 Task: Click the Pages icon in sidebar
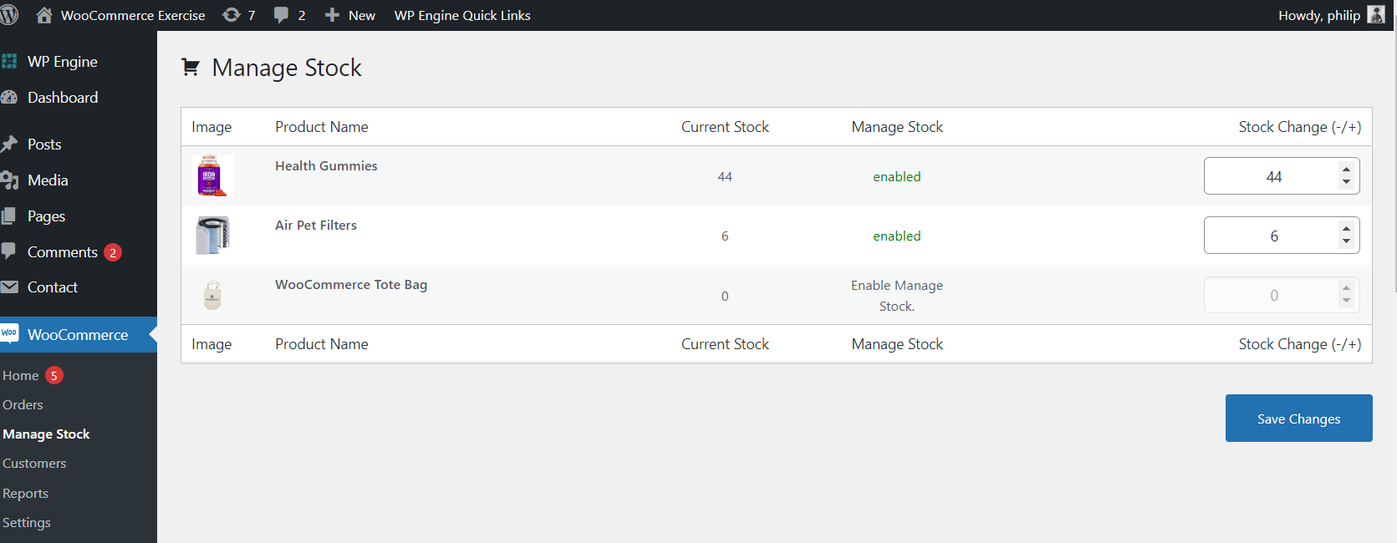(9, 216)
